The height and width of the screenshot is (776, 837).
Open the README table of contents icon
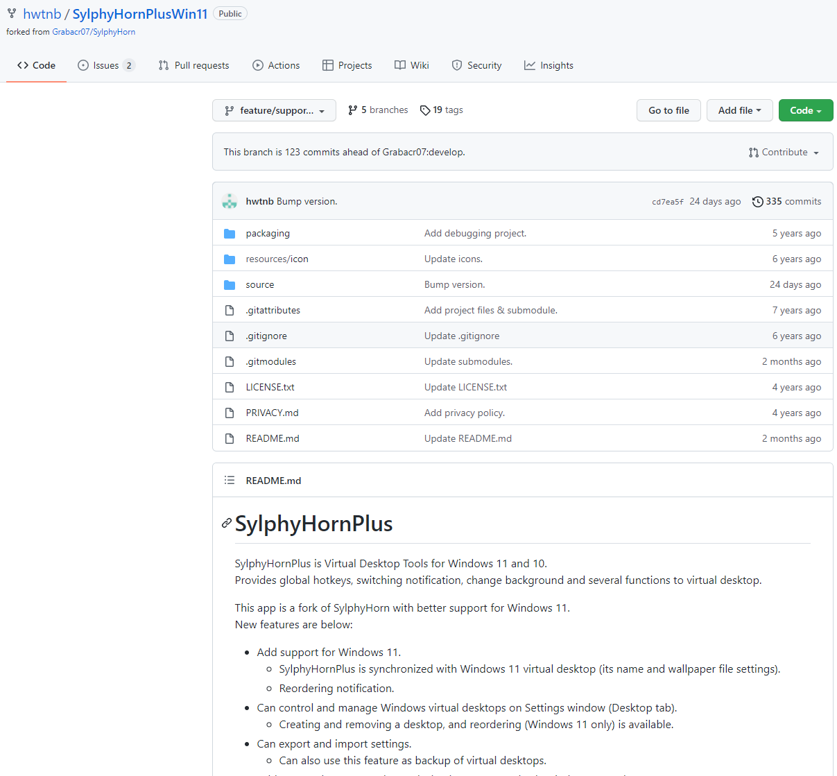coord(230,480)
